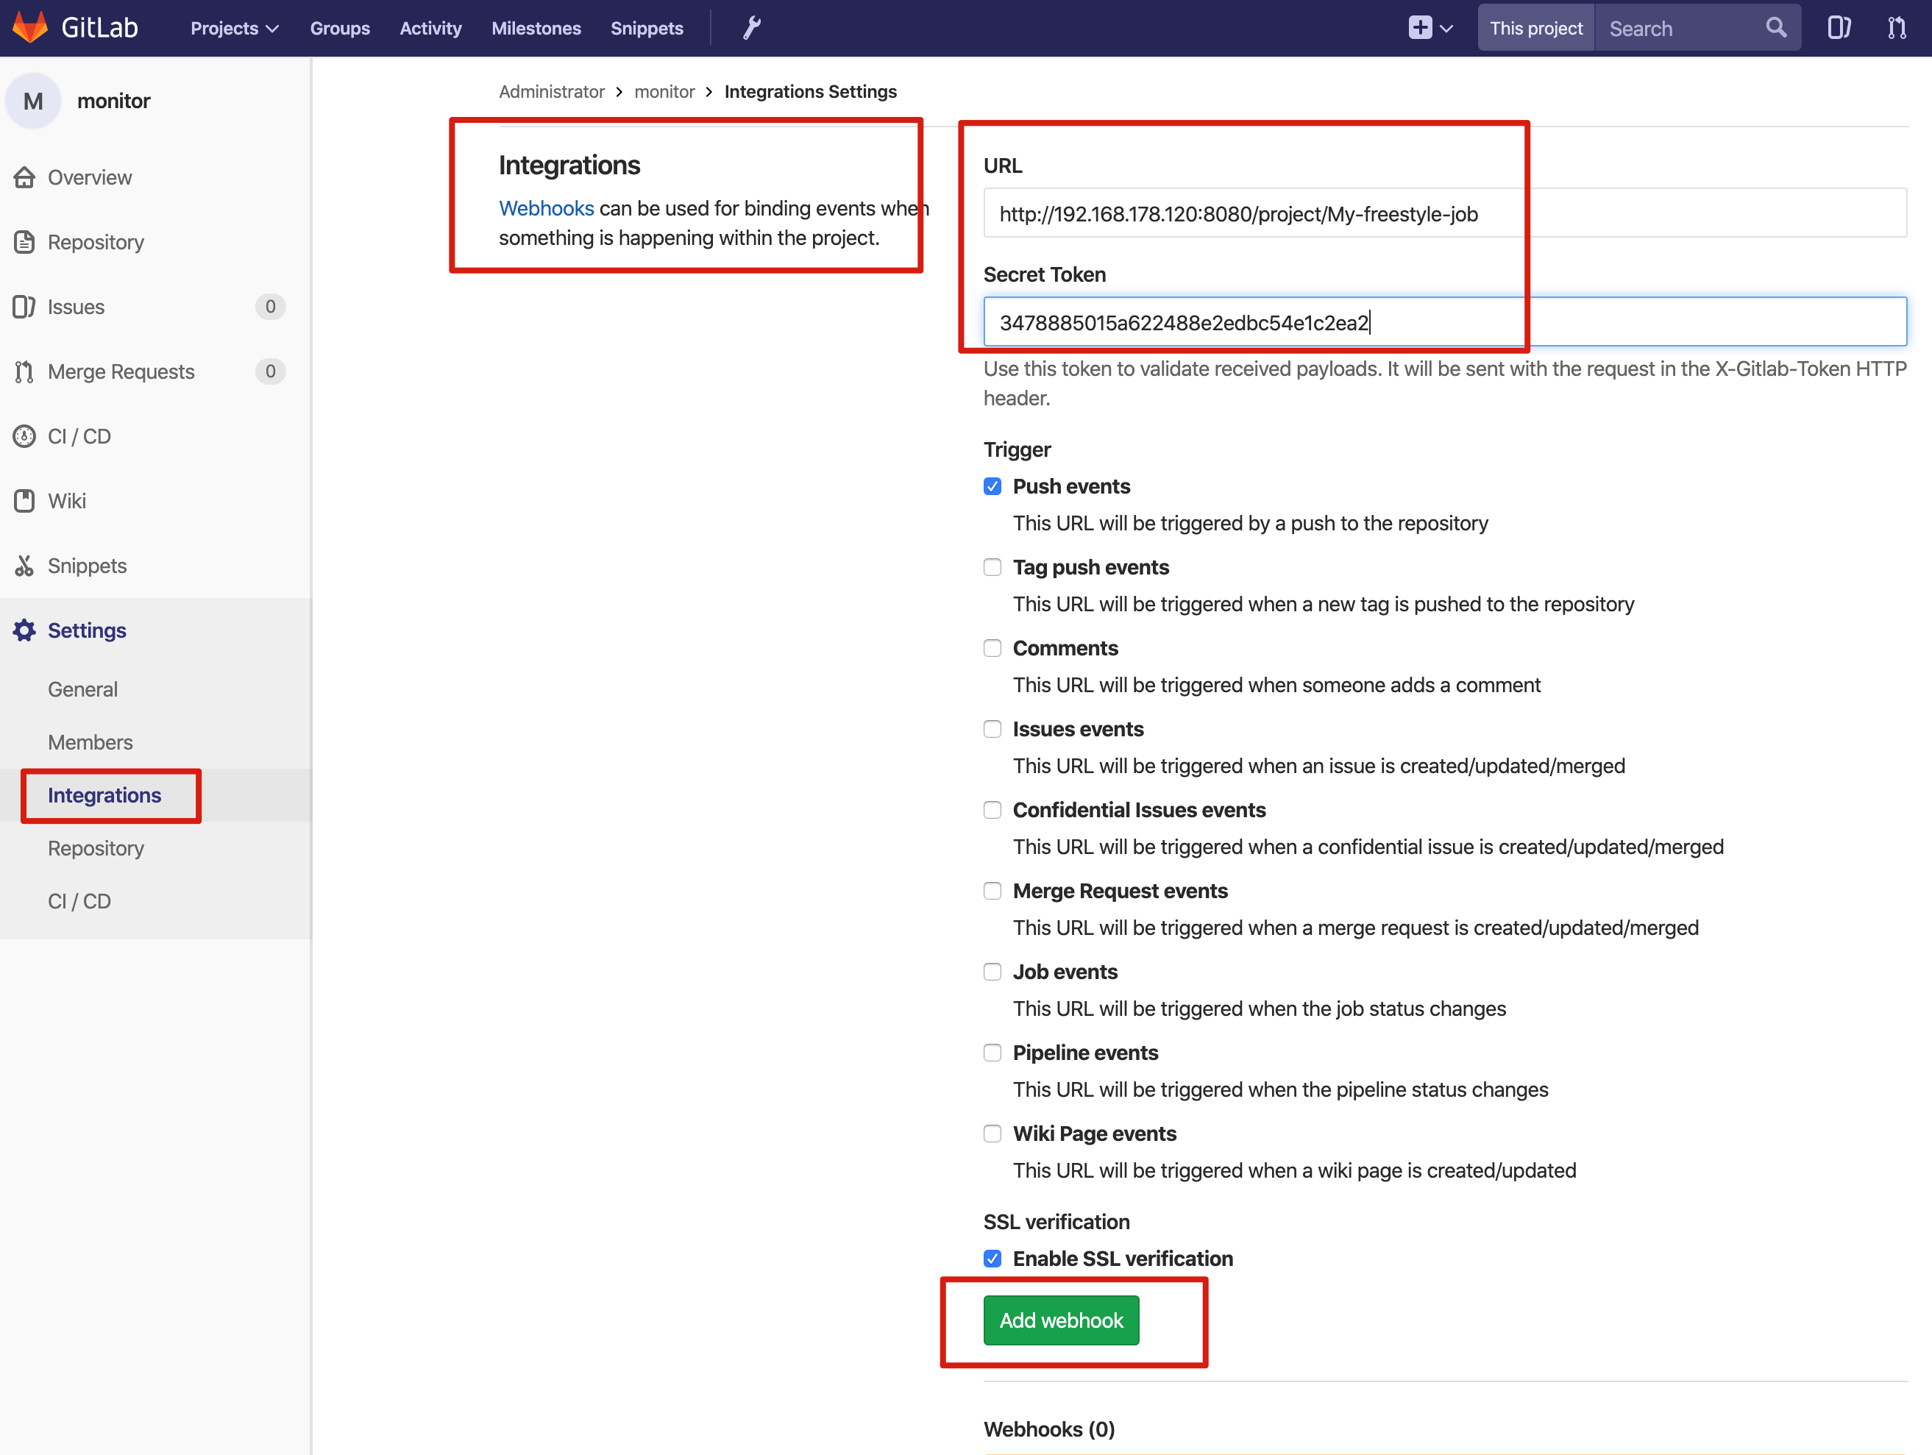This screenshot has width=1932, height=1455.
Task: Open the Webhooks documentation link
Action: click(x=546, y=208)
